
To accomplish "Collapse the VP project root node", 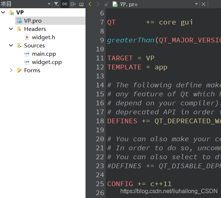I will tap(3, 13).
